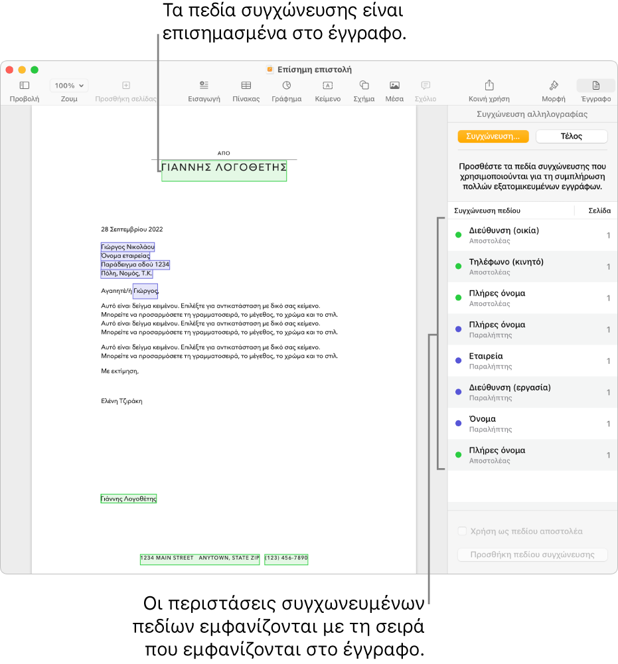Click the Όνομα εταιρείας merge field
This screenshot has width=618, height=664.
pyautogui.click(x=125, y=256)
